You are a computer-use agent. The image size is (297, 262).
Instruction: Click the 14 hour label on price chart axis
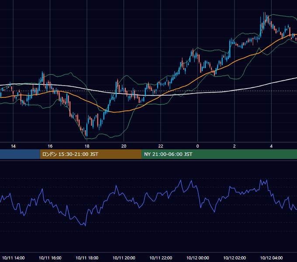click(x=13, y=146)
